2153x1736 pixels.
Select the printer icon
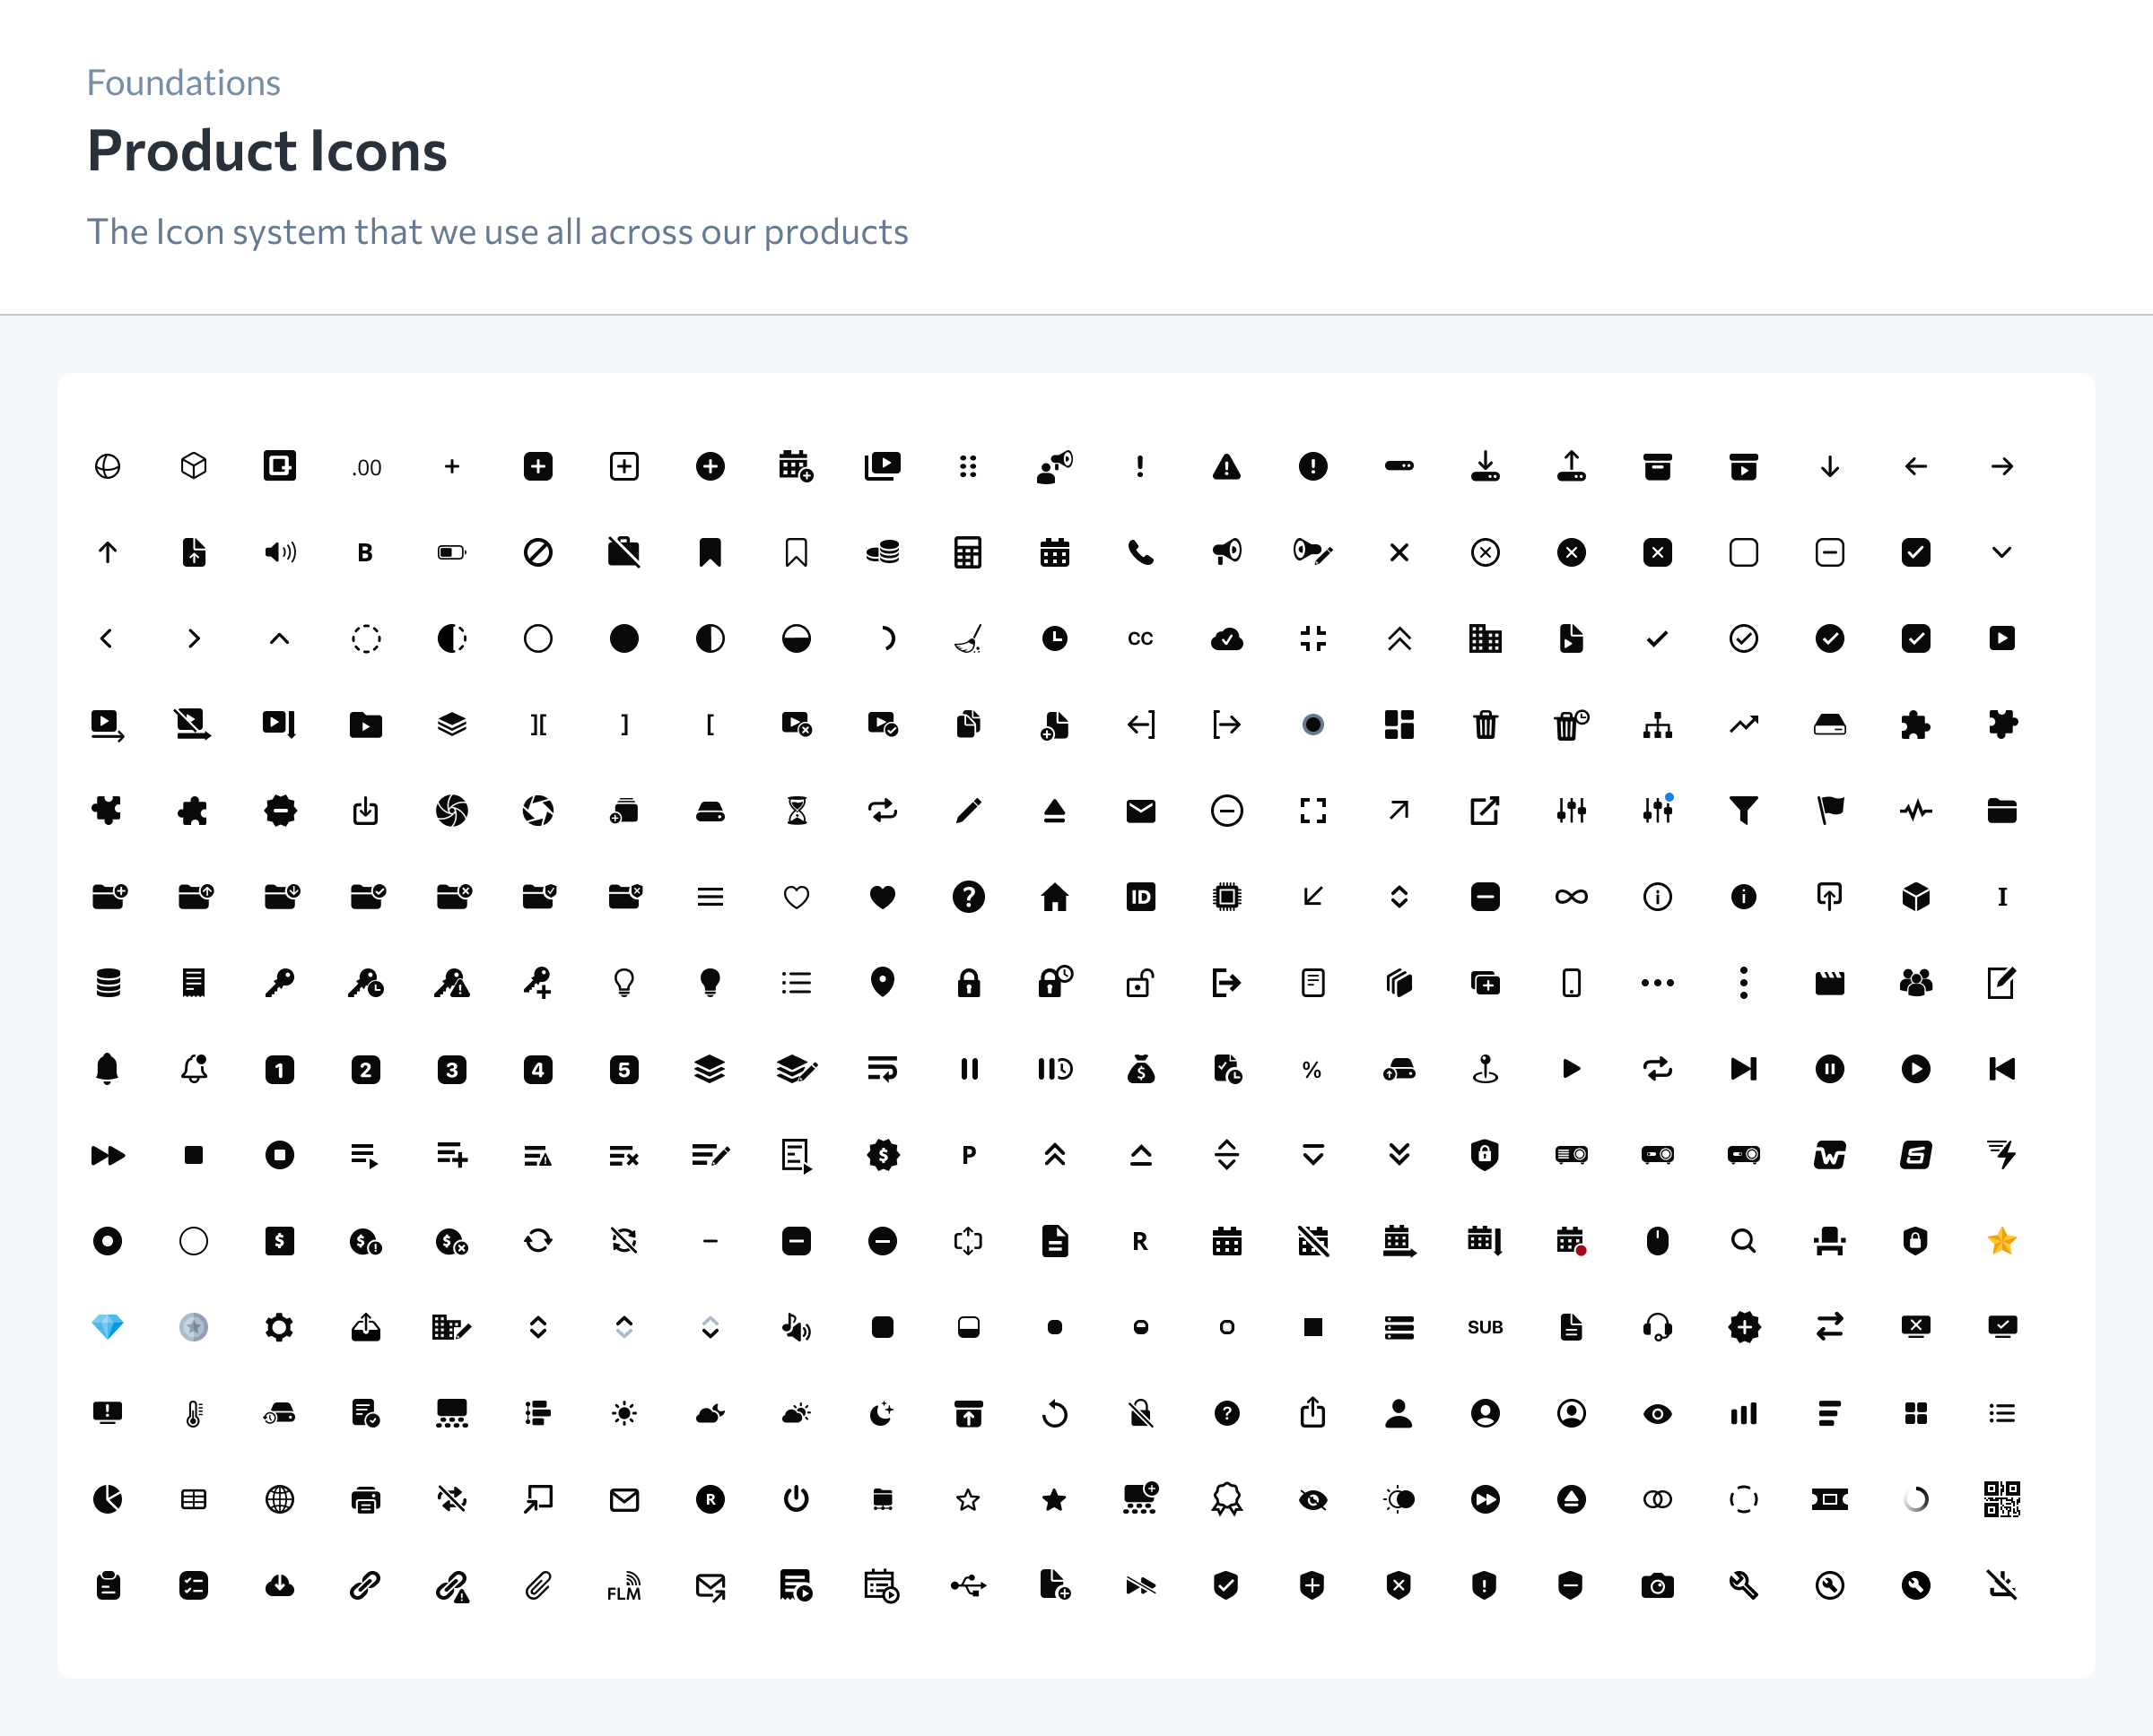click(x=365, y=1500)
